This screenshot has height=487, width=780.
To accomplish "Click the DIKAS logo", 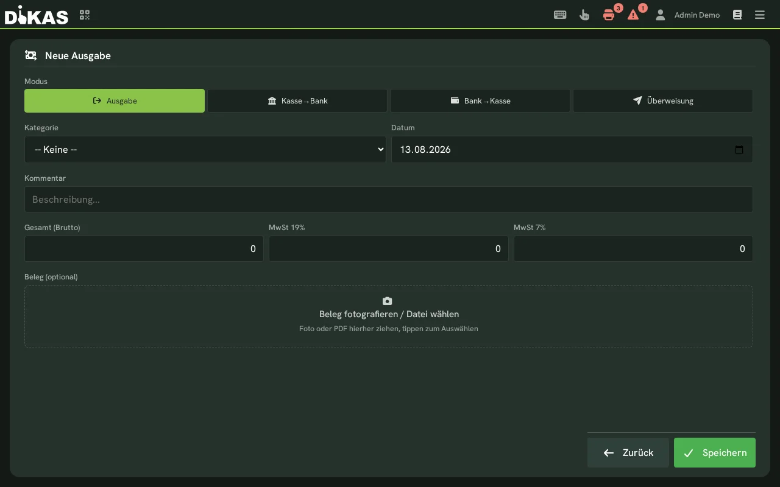I will (x=37, y=15).
